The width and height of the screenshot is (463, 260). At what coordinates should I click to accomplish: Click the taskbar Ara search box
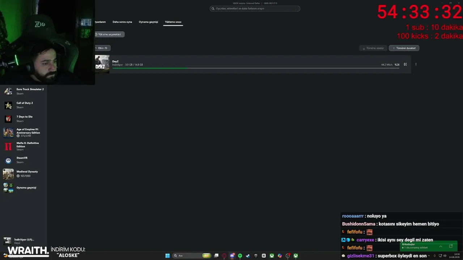(192, 256)
